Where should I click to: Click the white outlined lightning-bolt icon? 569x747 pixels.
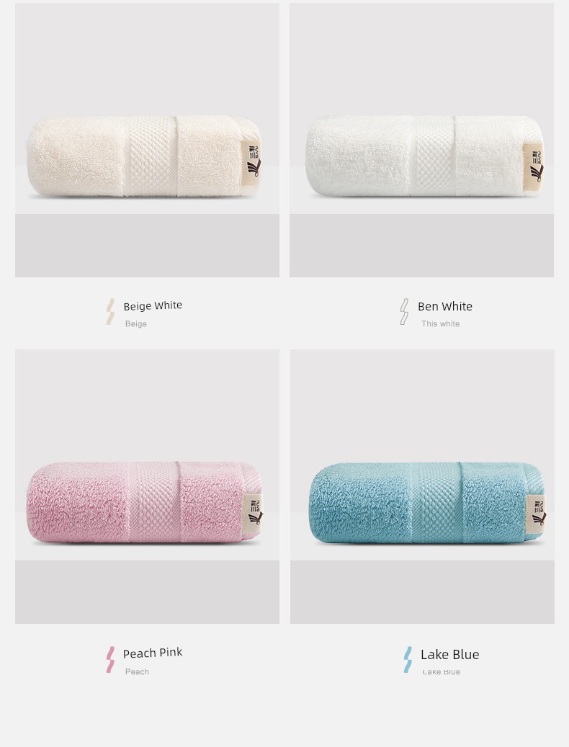(404, 312)
